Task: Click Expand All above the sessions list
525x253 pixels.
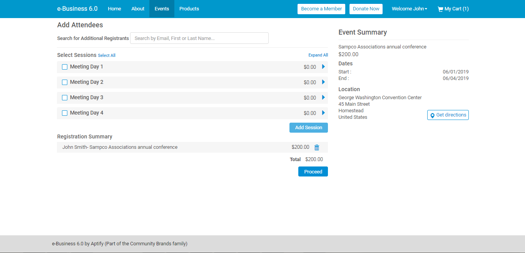Action: coord(318,55)
